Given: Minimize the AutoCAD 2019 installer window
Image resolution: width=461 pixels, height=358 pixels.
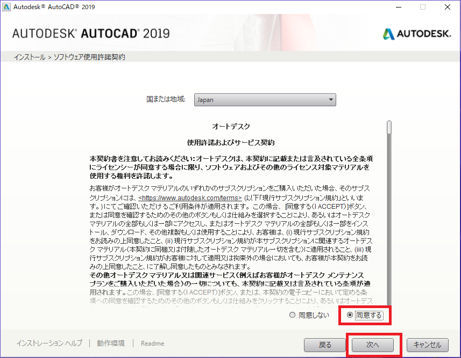Looking at the screenshot, I should coord(399,7).
